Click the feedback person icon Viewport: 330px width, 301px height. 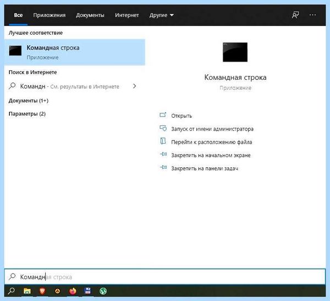(295, 15)
